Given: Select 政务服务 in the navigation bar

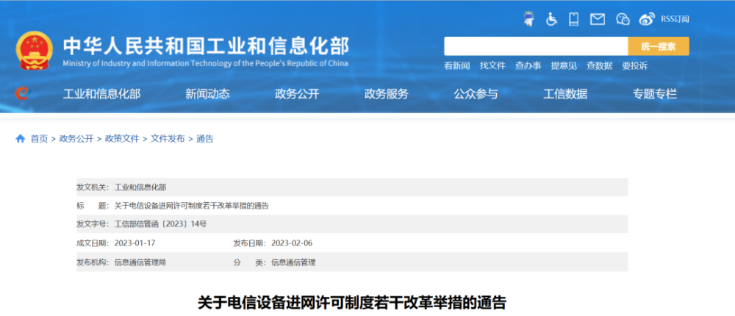Looking at the screenshot, I should (x=387, y=93).
